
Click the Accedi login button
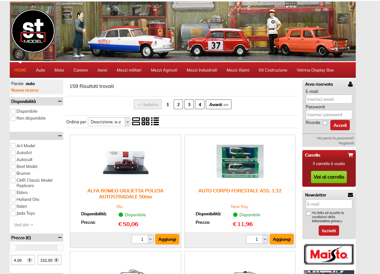[340, 125]
